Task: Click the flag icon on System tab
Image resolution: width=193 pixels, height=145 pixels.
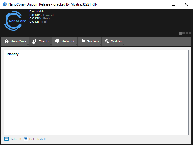Action: 83,41
